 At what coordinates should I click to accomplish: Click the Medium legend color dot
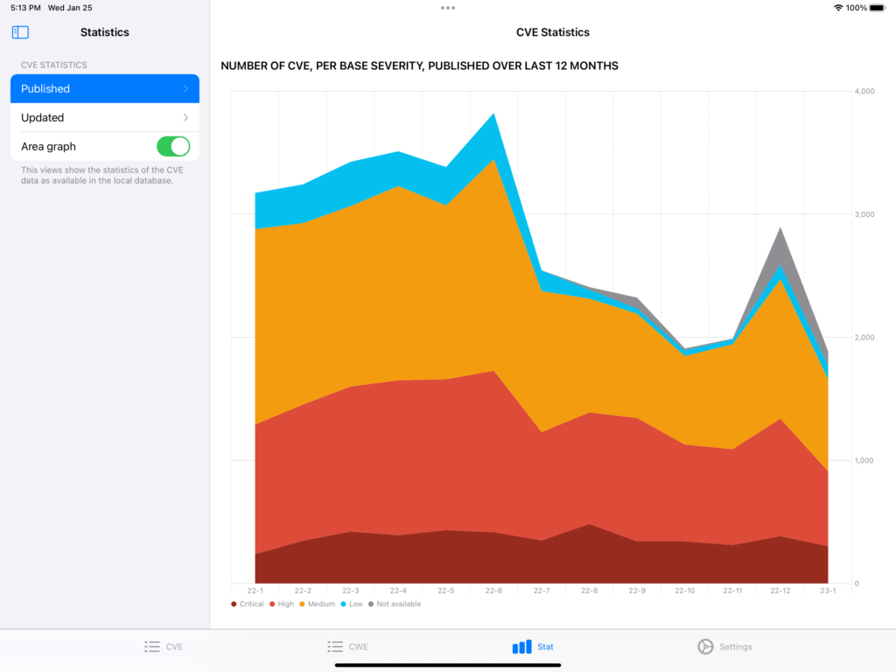pyautogui.click(x=302, y=605)
